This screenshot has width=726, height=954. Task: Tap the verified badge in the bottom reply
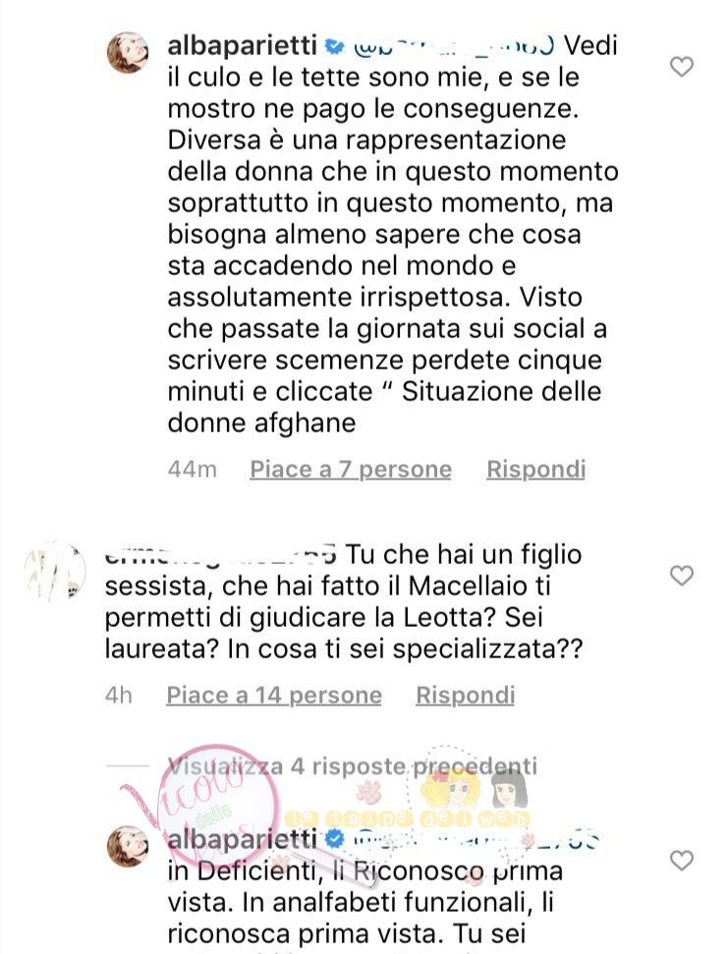335,840
